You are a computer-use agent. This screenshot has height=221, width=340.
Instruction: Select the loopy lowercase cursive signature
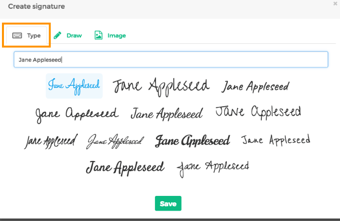coord(77,114)
